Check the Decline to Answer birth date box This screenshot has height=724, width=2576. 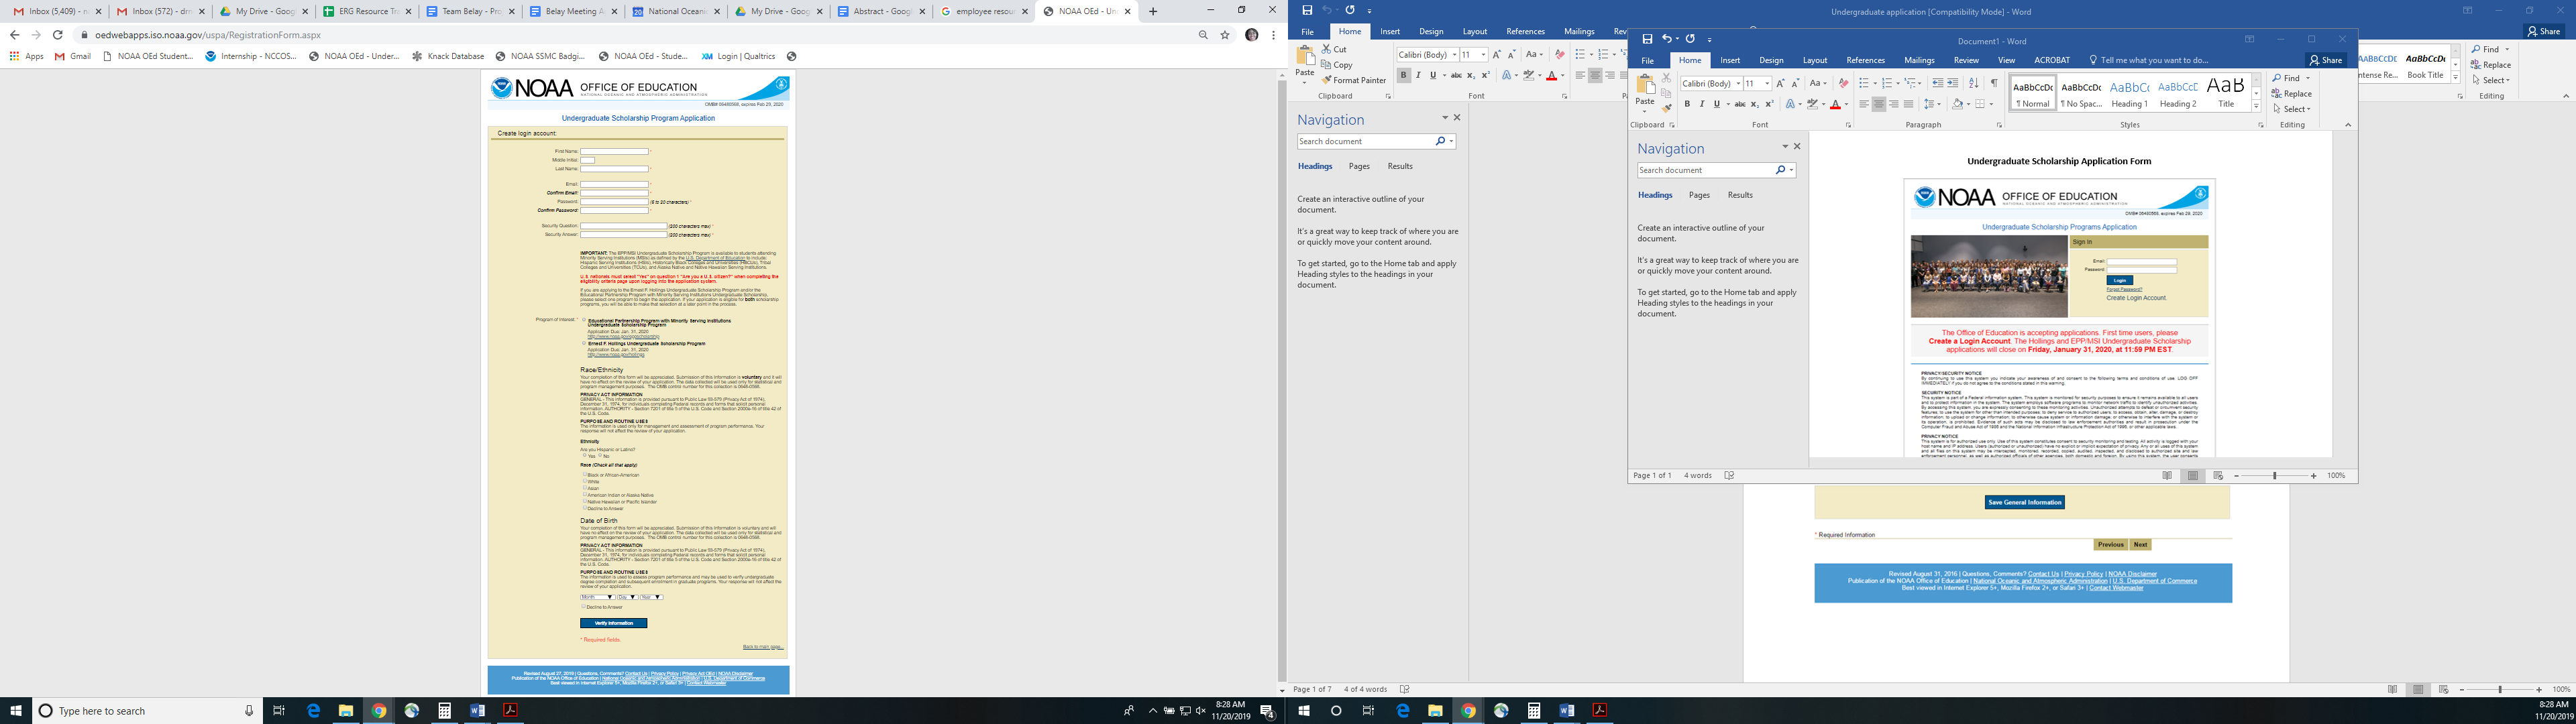click(x=583, y=606)
